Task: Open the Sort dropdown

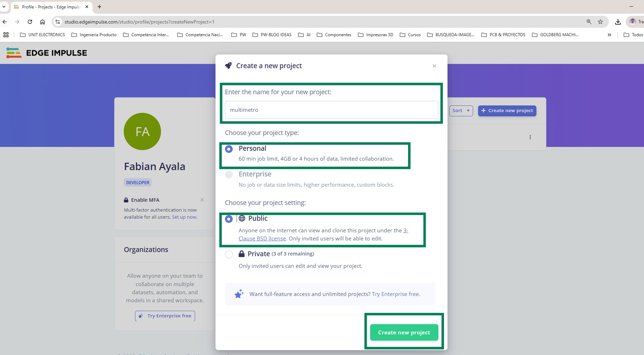Action: (461, 111)
